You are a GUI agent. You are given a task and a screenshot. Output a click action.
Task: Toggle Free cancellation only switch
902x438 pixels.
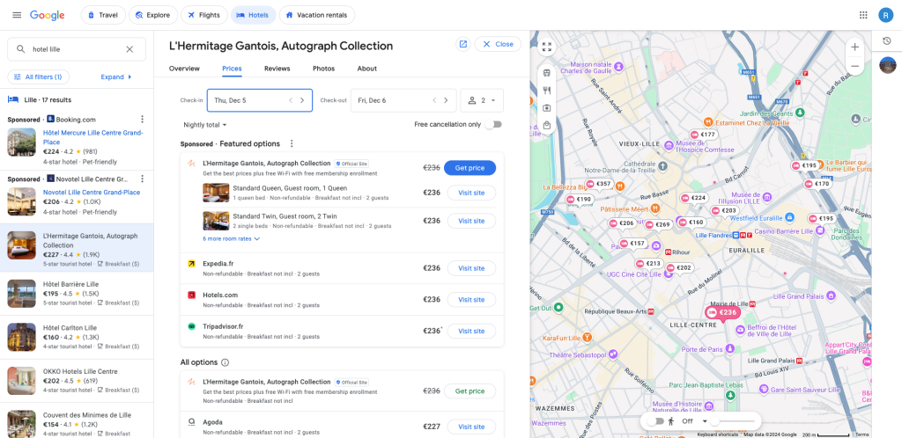click(x=493, y=125)
